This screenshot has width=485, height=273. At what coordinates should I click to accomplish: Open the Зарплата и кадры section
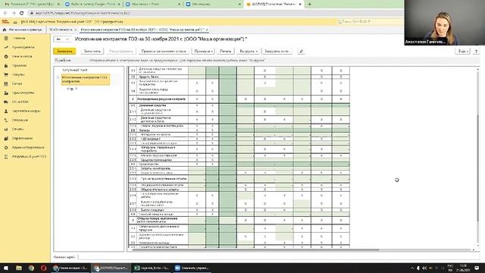[x=26, y=111]
